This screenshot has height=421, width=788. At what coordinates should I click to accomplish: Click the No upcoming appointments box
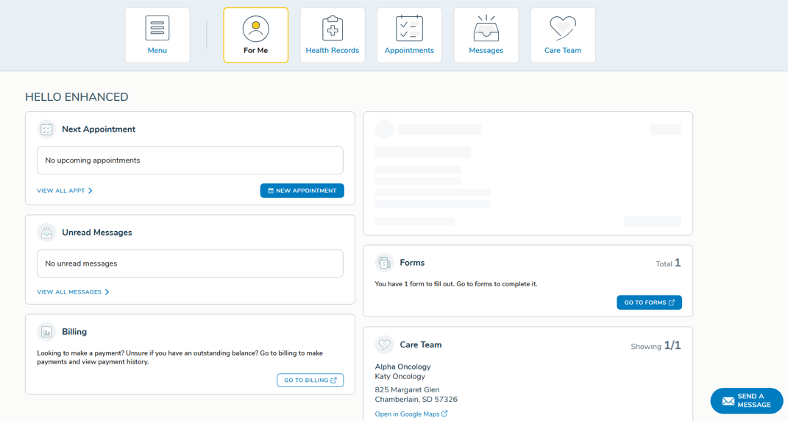coord(190,160)
